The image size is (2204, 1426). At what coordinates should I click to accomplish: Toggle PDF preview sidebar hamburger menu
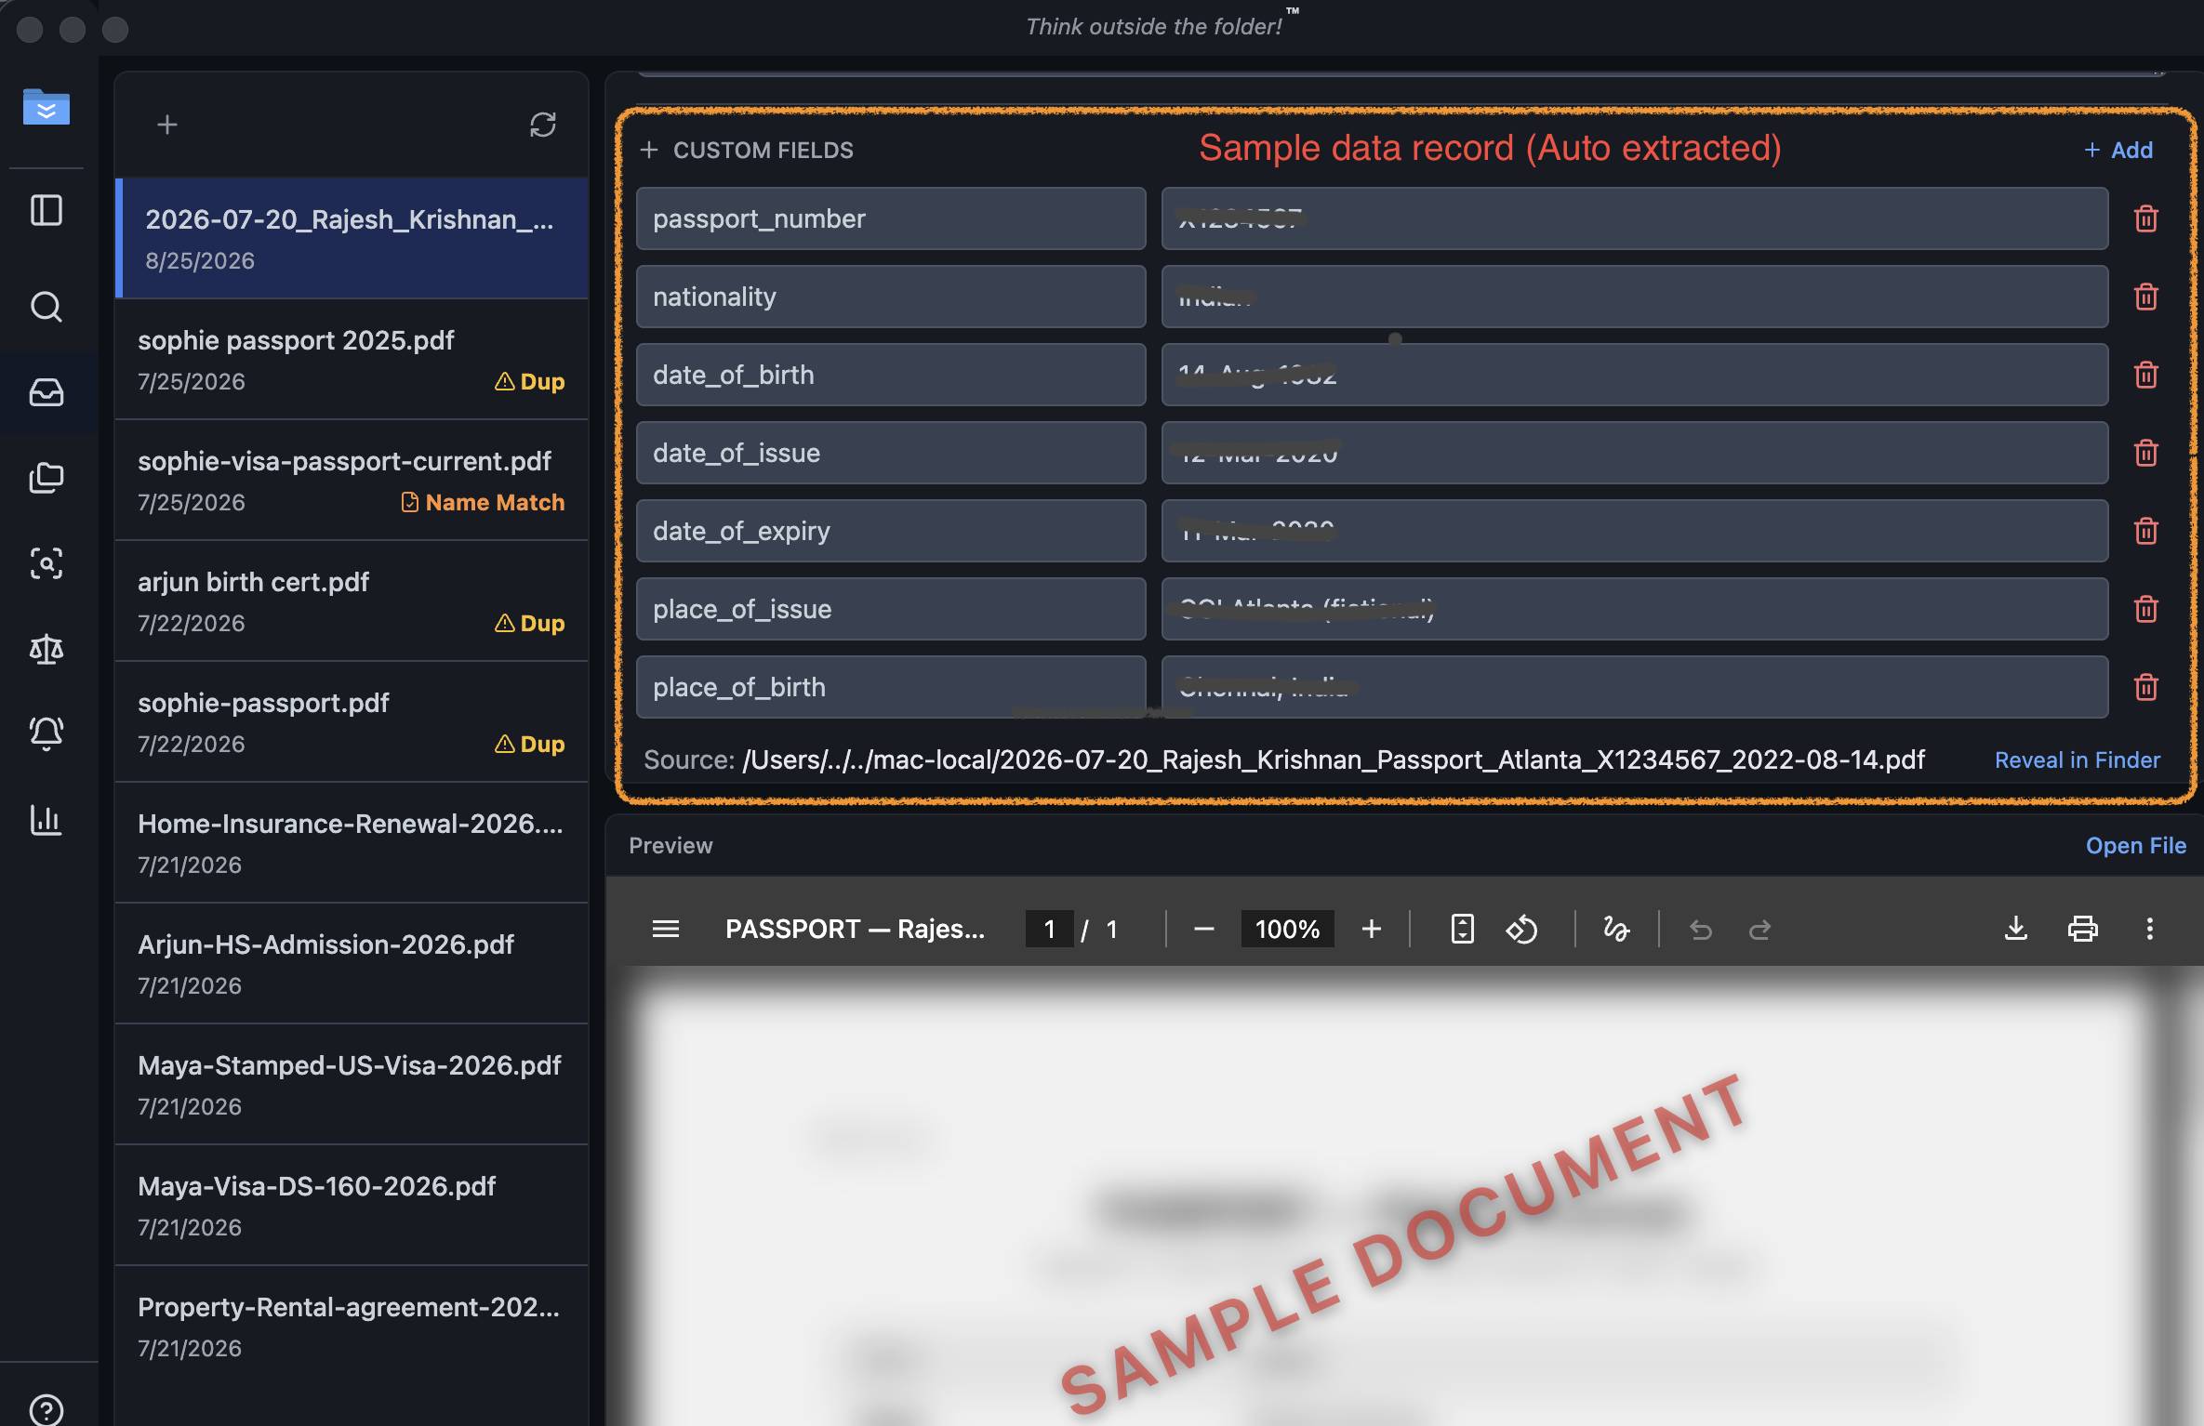pyautogui.click(x=666, y=929)
